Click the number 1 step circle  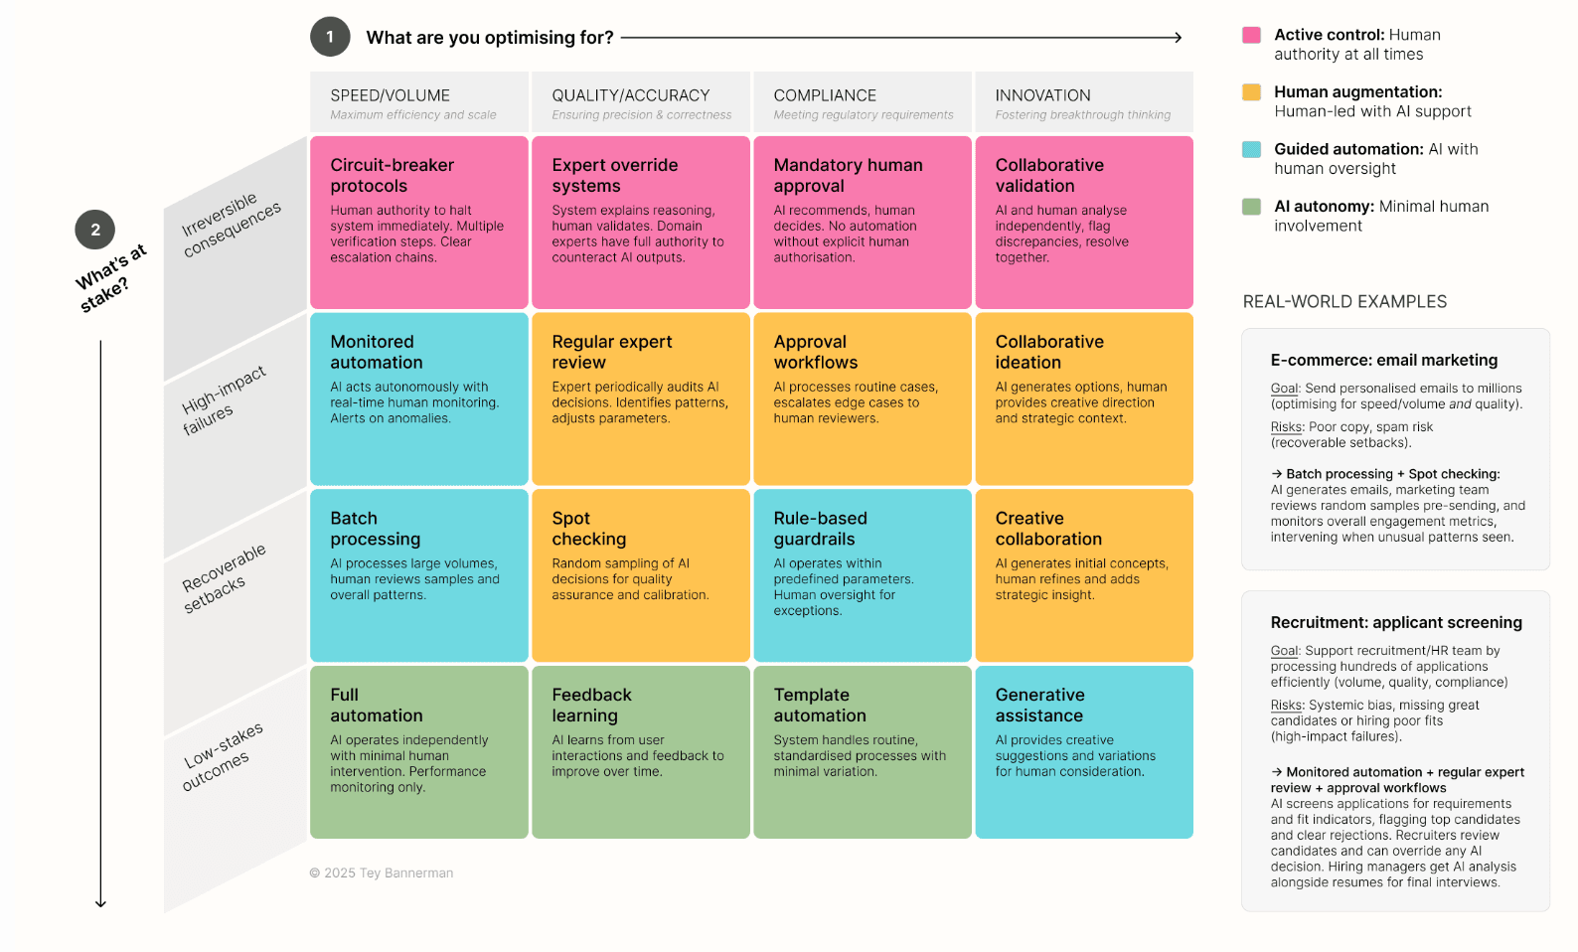[330, 37]
